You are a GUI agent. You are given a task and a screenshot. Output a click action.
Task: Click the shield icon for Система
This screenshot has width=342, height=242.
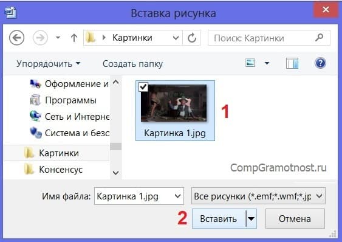(x=36, y=133)
